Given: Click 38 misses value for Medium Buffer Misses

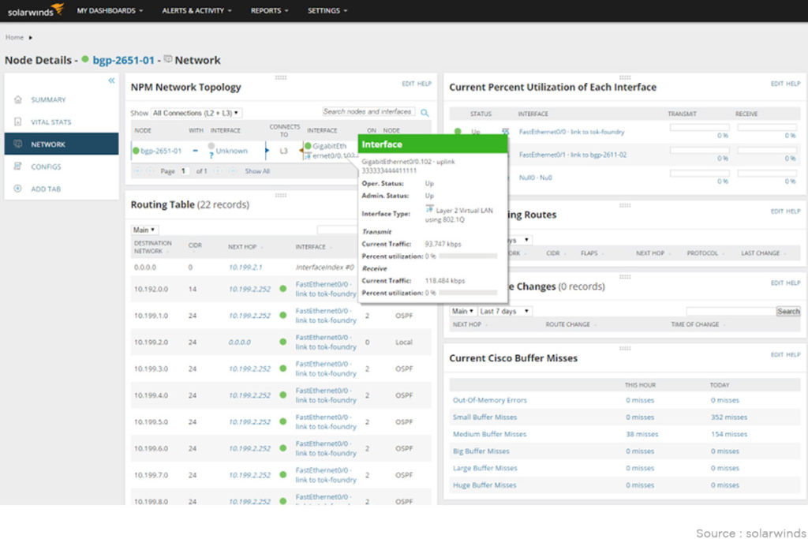Looking at the screenshot, I should pos(642,434).
